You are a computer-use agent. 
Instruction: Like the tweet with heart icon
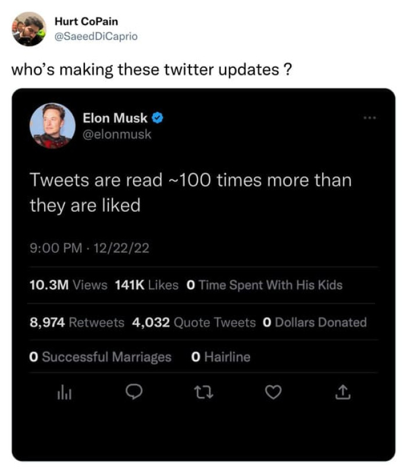coord(272,394)
